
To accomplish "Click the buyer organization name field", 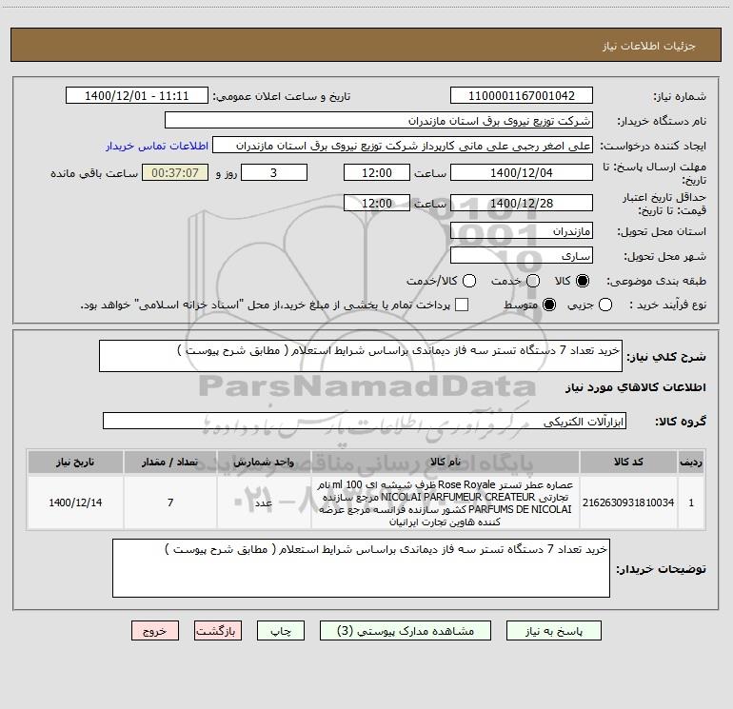I will (x=379, y=121).
